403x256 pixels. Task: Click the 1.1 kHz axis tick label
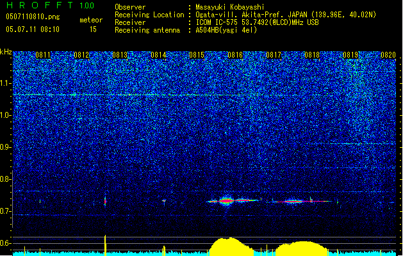pos(6,83)
